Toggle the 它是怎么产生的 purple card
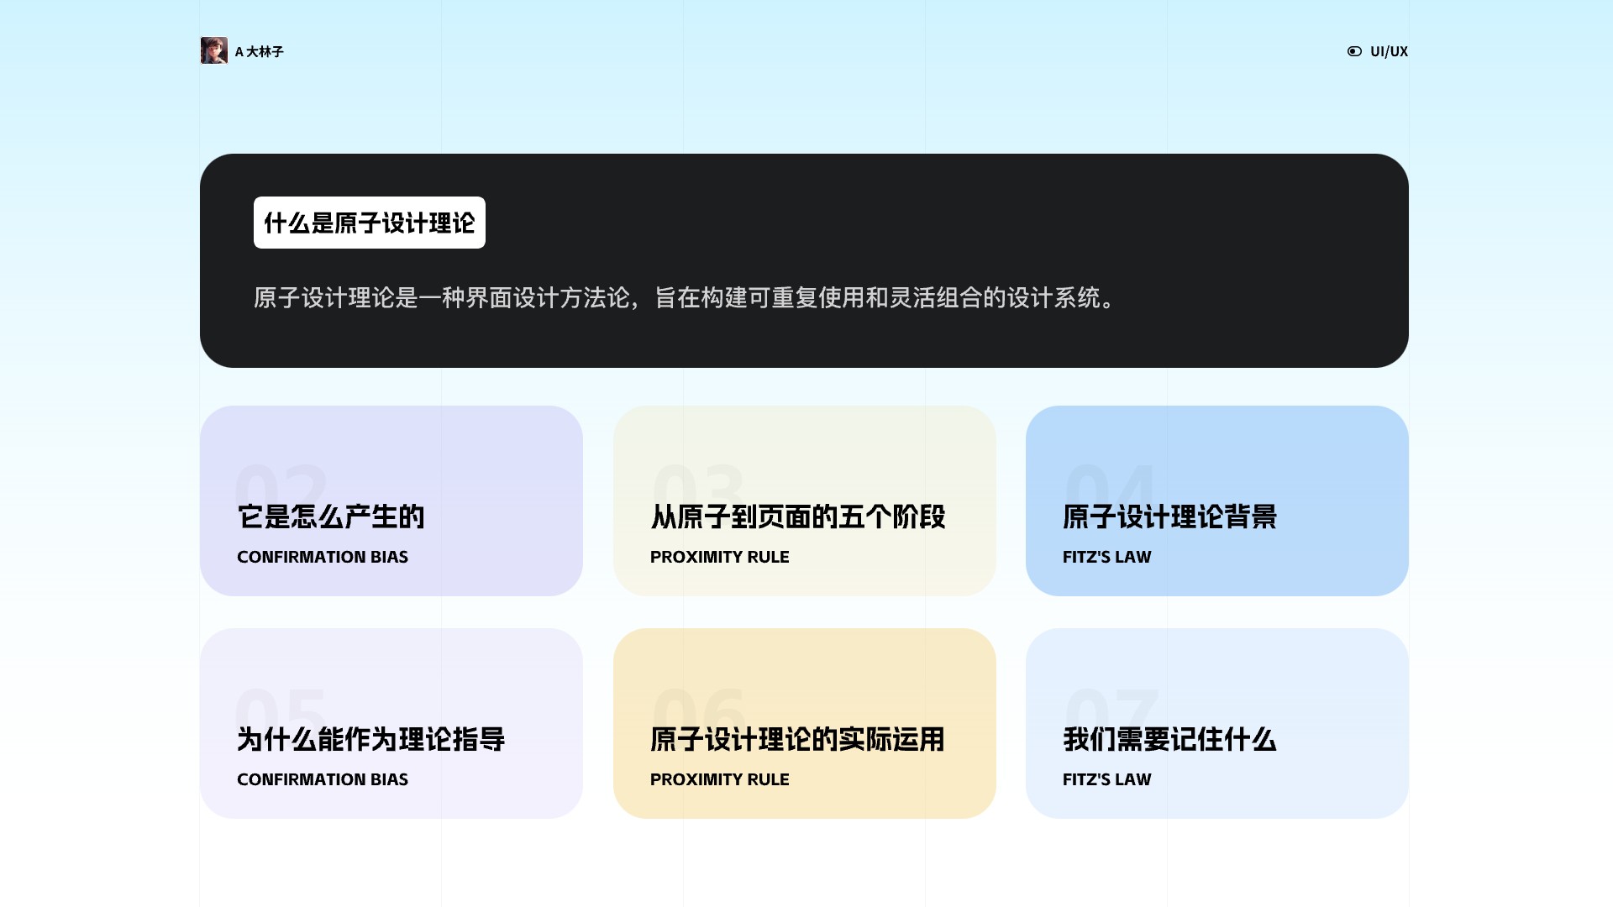Image resolution: width=1613 pixels, height=907 pixels. (x=391, y=501)
